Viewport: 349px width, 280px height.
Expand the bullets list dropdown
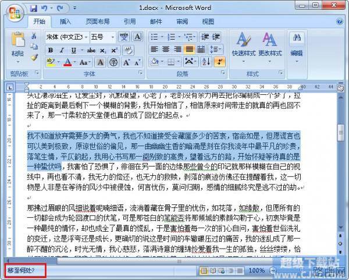click(x=162, y=37)
